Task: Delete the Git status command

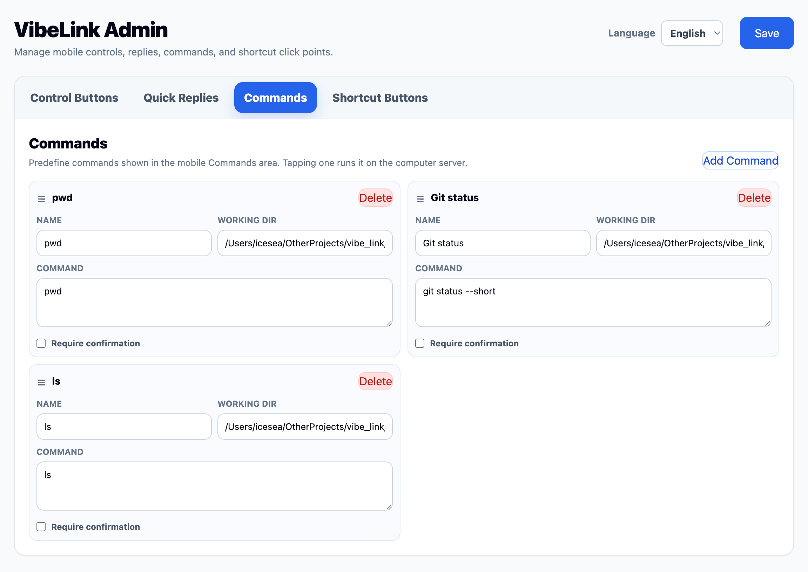Action: pyautogui.click(x=754, y=198)
